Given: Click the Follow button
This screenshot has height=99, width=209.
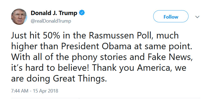Looking at the screenshot, I should click(x=171, y=16).
